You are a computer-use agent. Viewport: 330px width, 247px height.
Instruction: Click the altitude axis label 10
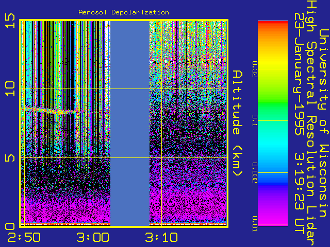pyautogui.click(x=10, y=89)
